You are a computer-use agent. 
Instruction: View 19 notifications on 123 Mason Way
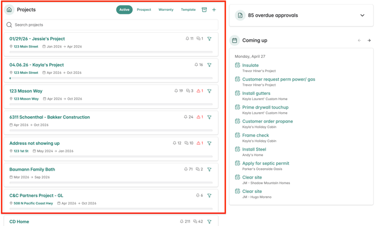pos(178,91)
